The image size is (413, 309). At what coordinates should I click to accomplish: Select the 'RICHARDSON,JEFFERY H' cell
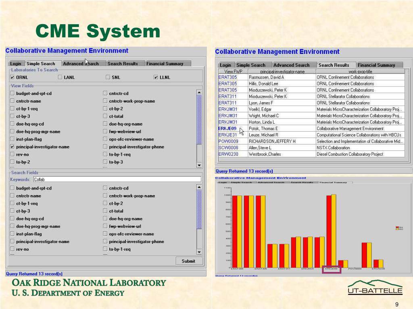pyautogui.click(x=282, y=141)
